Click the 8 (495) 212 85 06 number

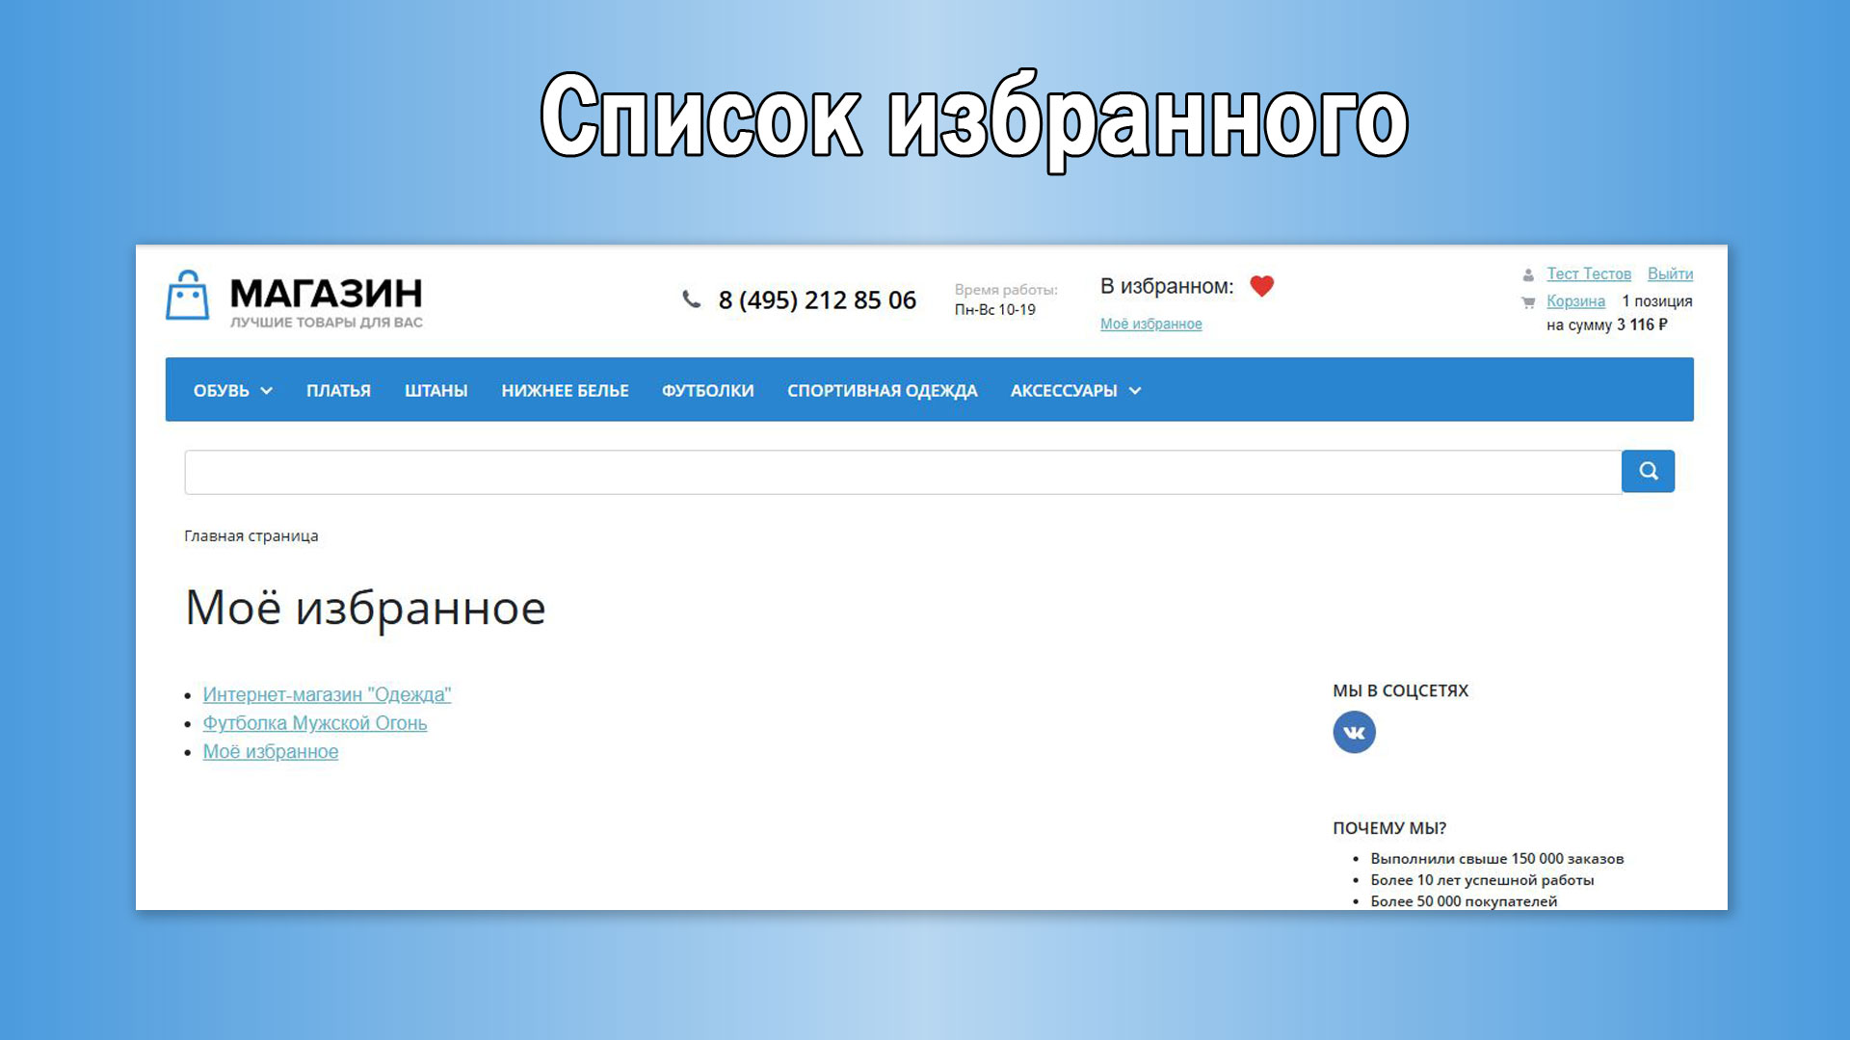(x=817, y=300)
